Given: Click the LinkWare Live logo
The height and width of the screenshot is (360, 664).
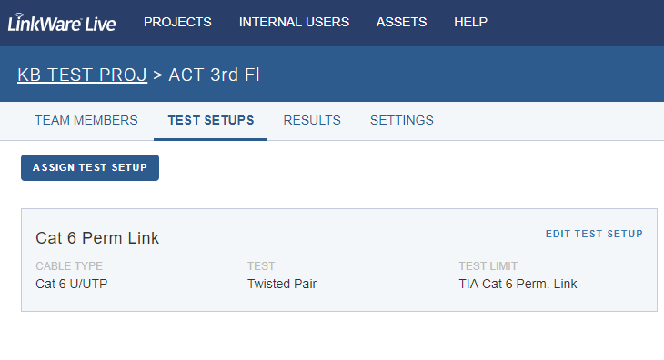Looking at the screenshot, I should (62, 23).
